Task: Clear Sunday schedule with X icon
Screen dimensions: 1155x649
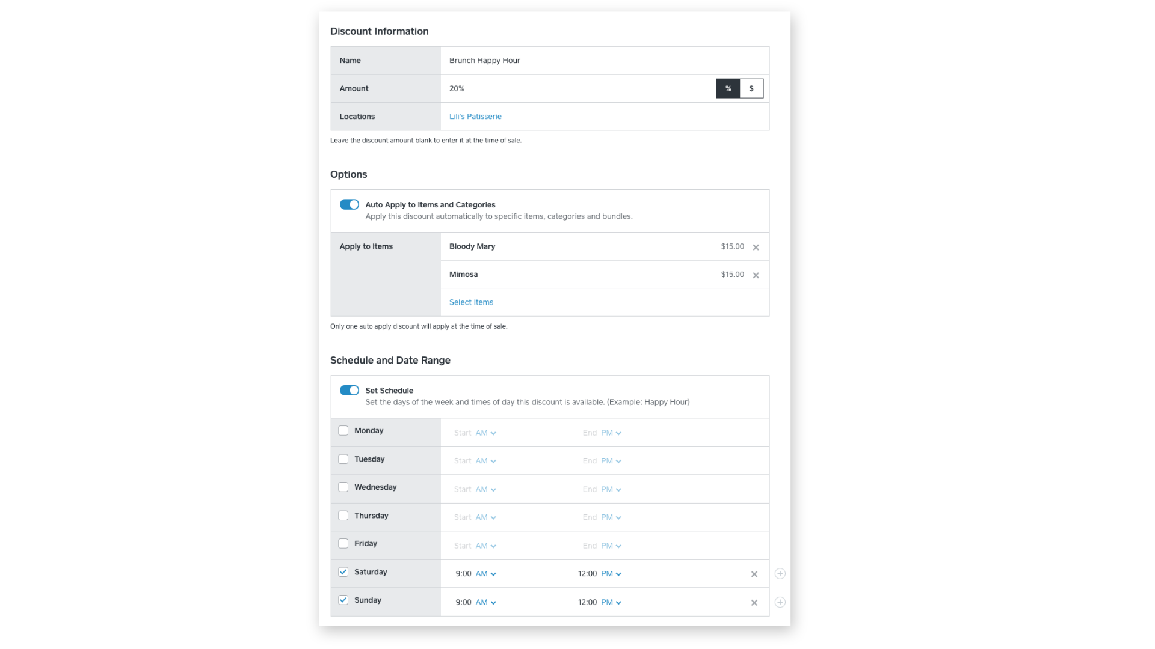Action: point(754,603)
